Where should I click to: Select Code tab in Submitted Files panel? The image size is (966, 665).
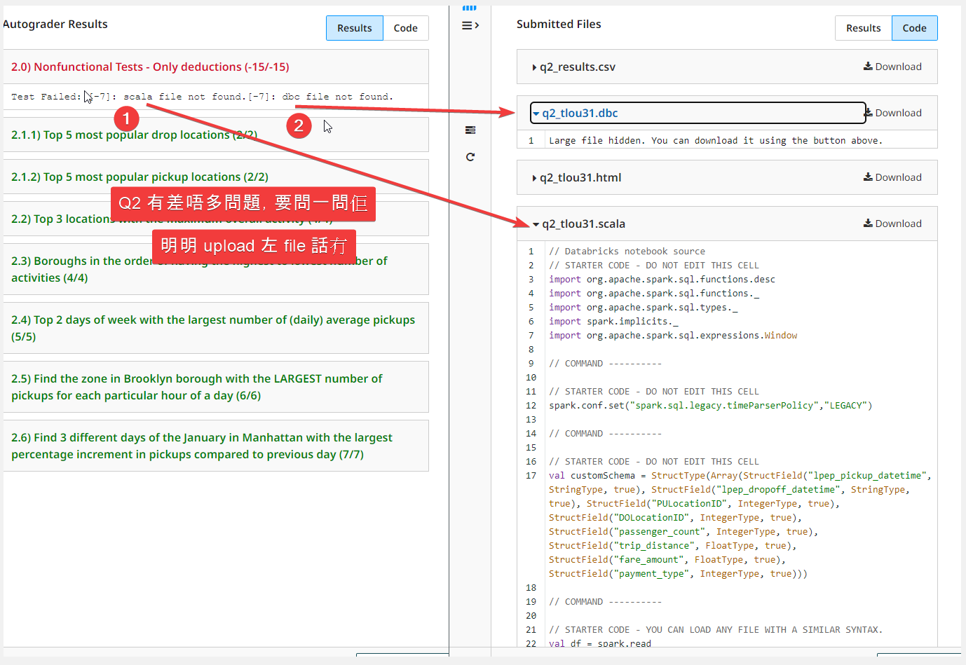pyautogui.click(x=914, y=28)
